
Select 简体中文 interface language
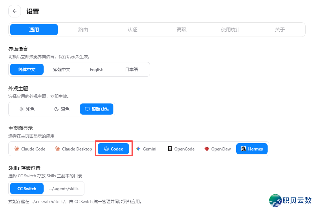[27, 69]
